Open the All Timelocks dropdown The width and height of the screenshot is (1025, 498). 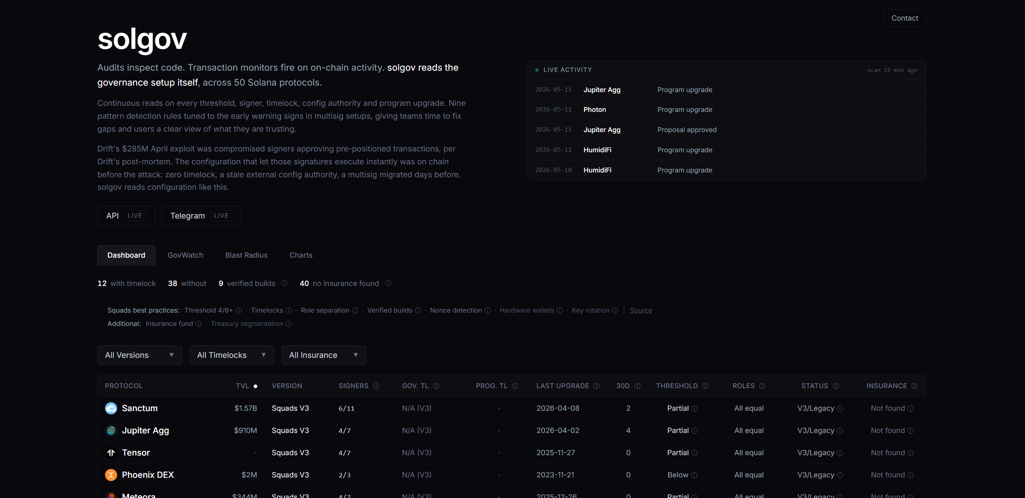tap(232, 355)
